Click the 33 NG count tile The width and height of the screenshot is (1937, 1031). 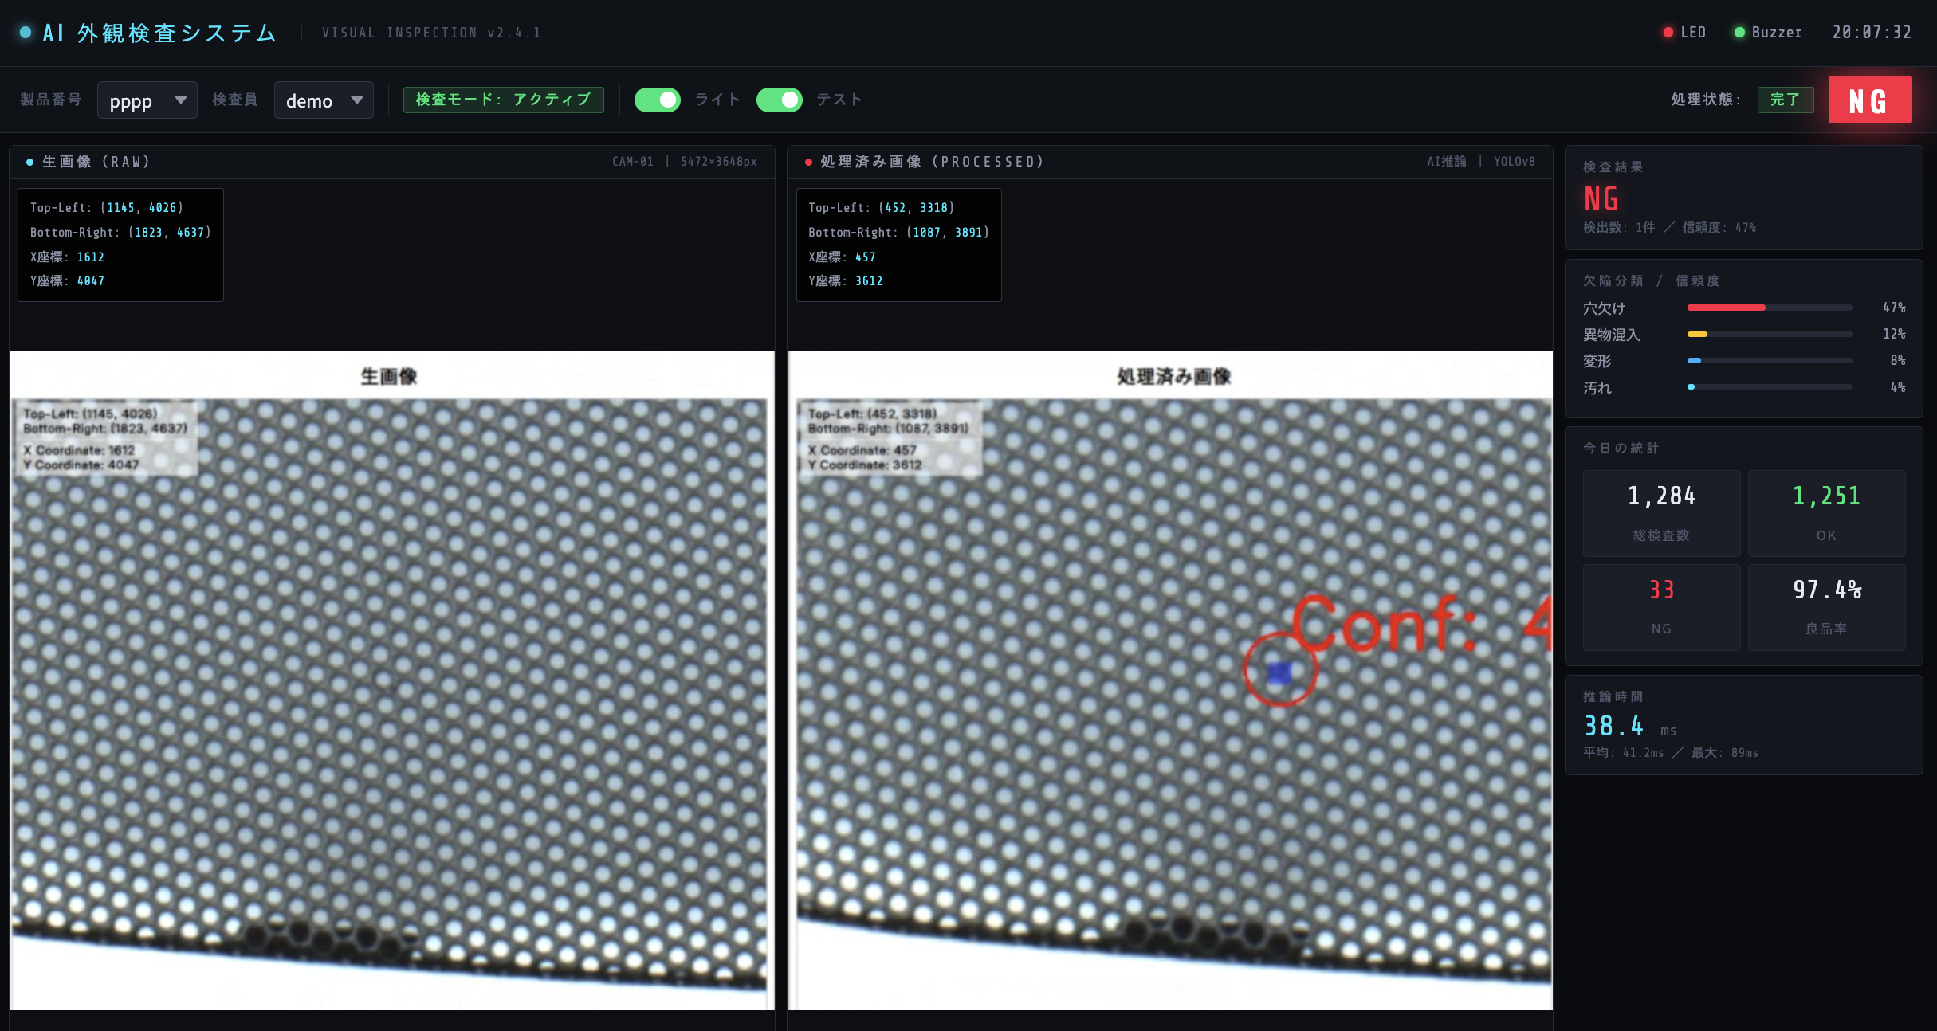[x=1661, y=607]
